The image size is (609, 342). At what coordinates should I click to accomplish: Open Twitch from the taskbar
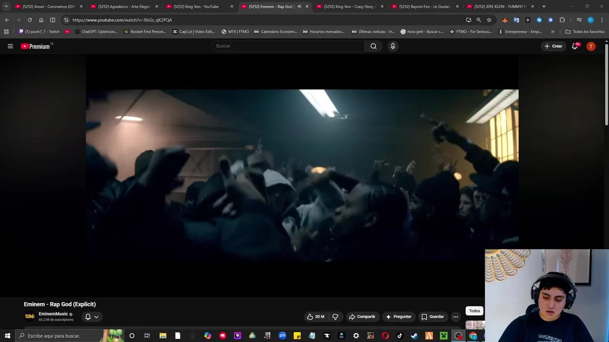tap(237, 336)
